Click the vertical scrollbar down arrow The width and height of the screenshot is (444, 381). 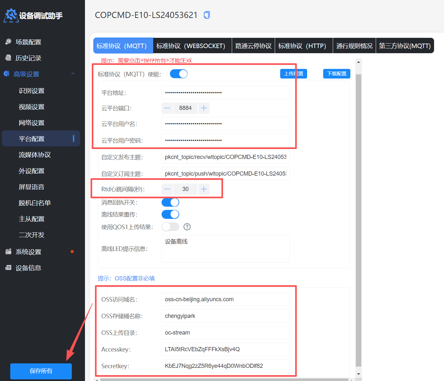coord(358,374)
